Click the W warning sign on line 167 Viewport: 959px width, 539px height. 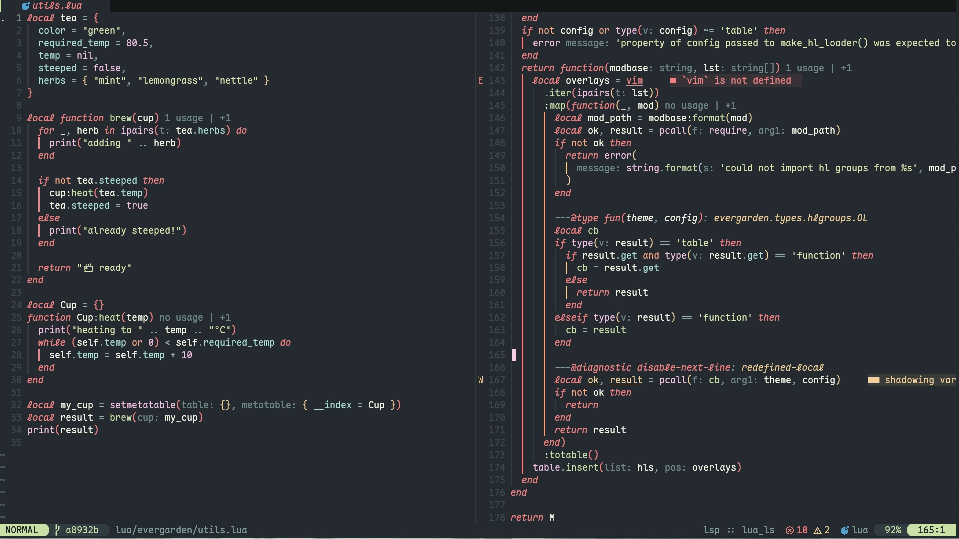tap(480, 380)
